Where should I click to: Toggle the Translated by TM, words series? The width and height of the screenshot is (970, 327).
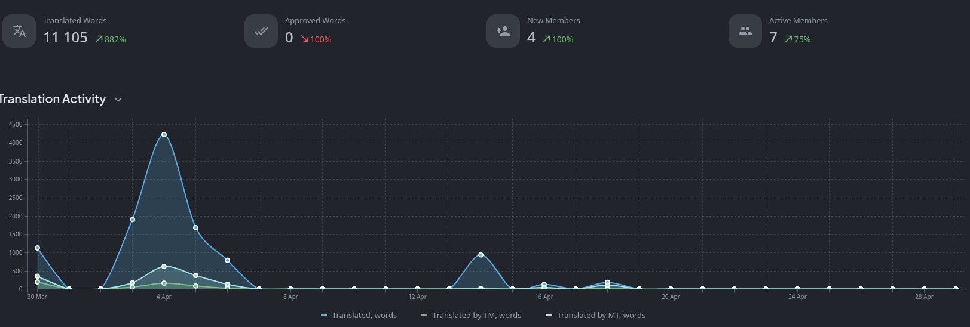[476, 315]
